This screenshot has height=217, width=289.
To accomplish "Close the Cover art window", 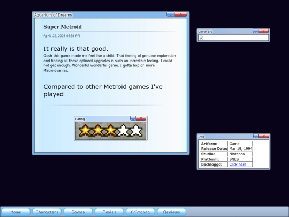I will coord(263,31).
